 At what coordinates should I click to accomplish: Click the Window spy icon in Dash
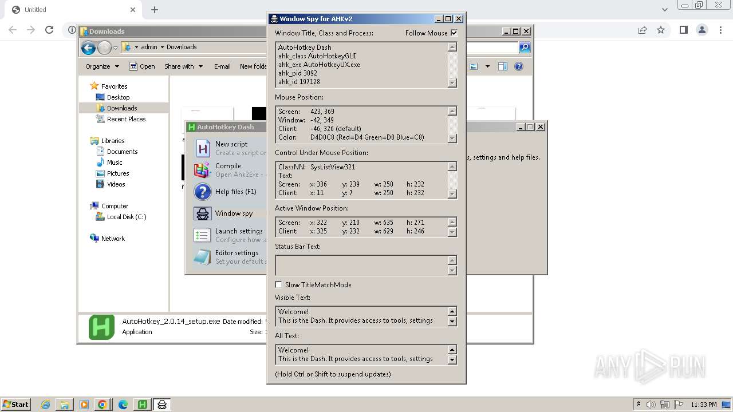pyautogui.click(x=203, y=213)
